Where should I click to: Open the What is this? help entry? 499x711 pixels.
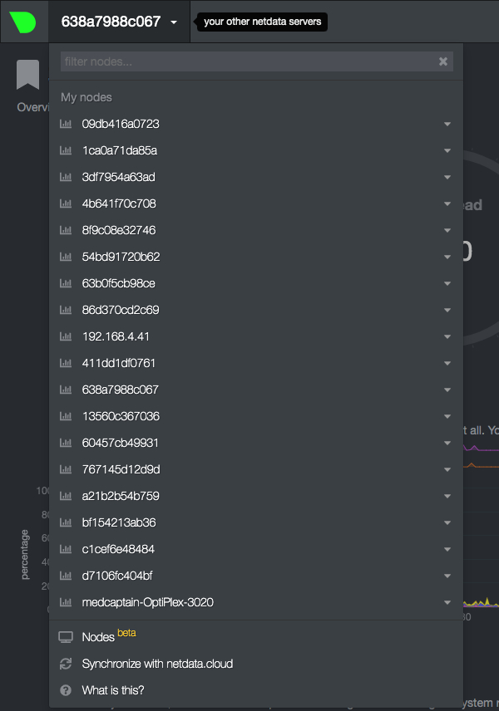[x=112, y=690]
